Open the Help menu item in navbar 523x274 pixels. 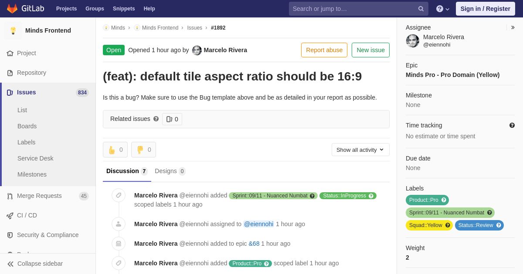tap(149, 9)
